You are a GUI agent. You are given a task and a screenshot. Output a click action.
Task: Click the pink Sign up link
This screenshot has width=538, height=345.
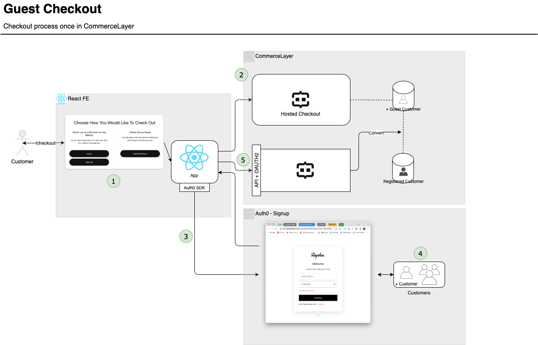[321, 304]
